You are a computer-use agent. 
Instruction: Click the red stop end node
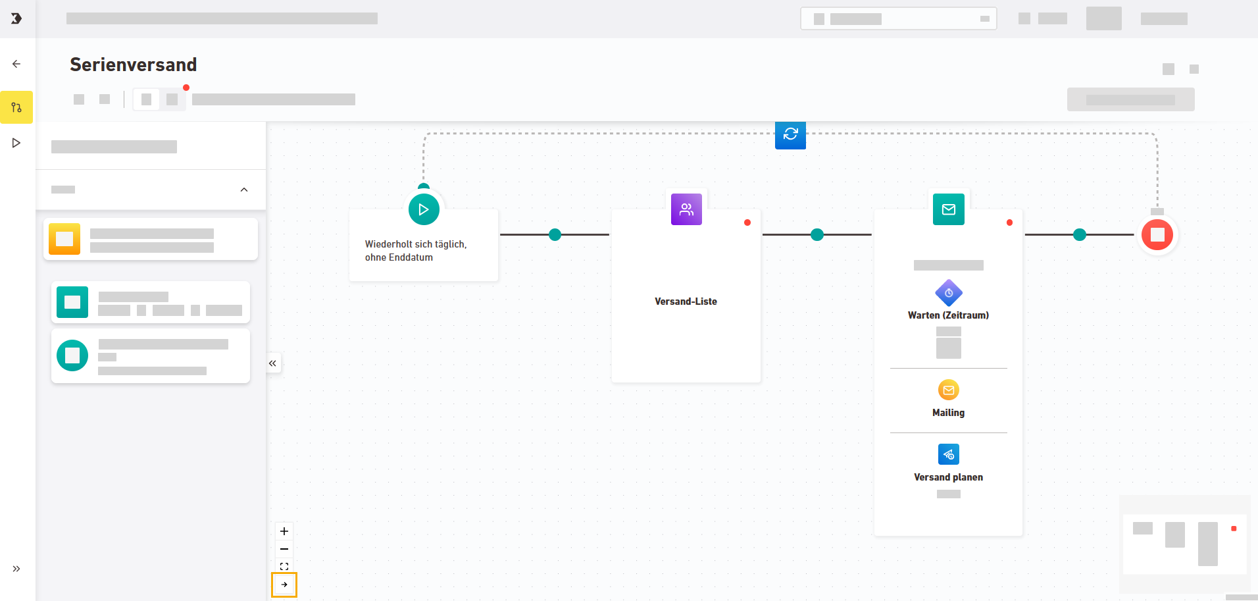pos(1157,235)
